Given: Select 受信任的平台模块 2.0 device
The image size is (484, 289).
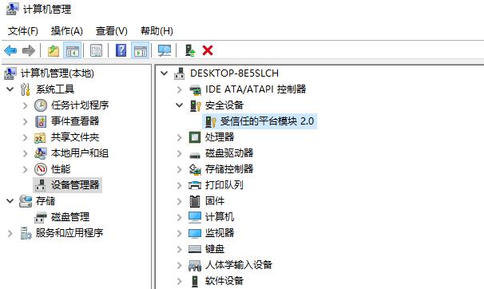Looking at the screenshot, I should coord(260,121).
